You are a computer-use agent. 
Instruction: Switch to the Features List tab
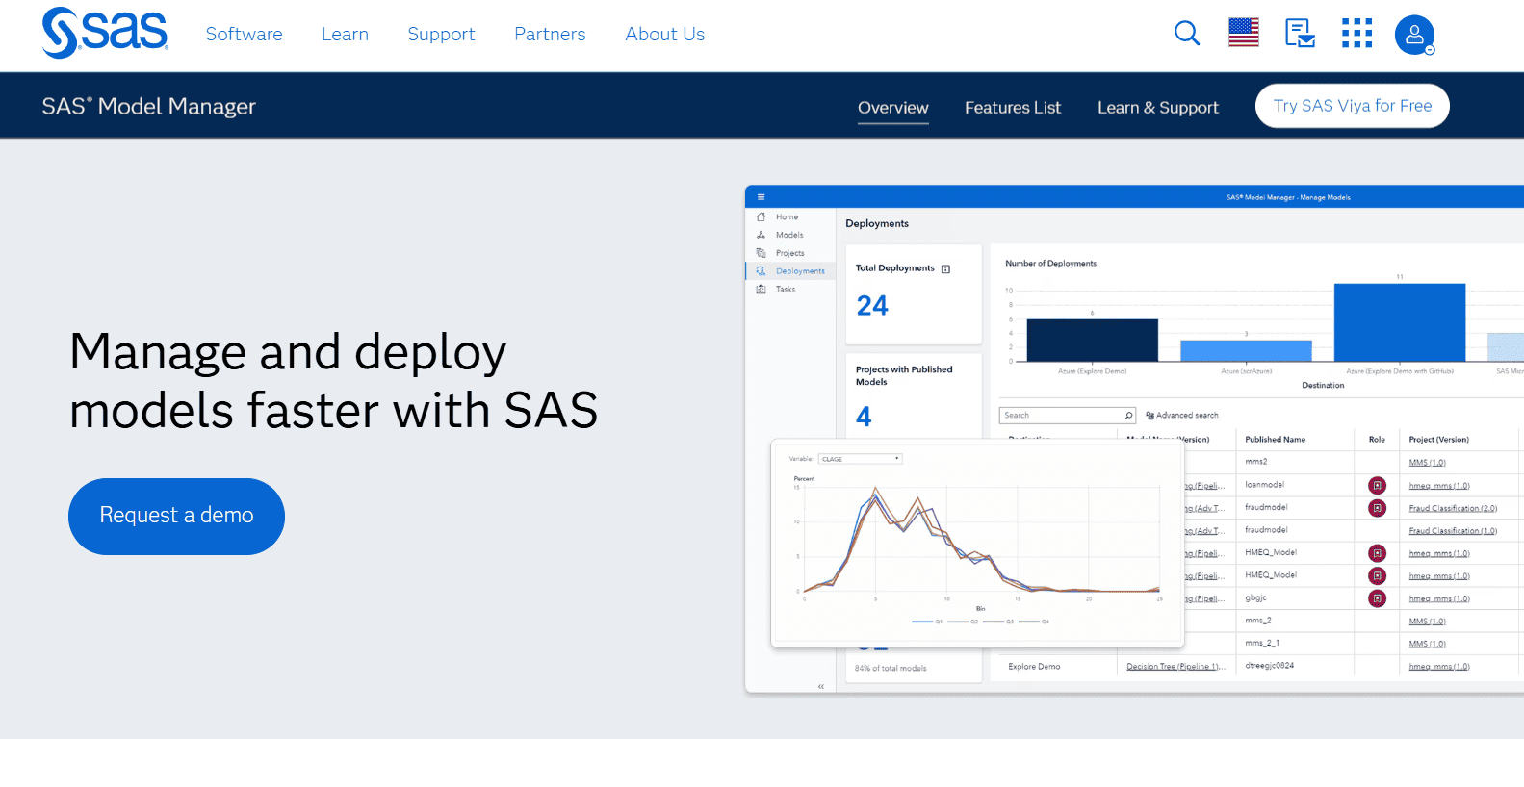(1013, 108)
